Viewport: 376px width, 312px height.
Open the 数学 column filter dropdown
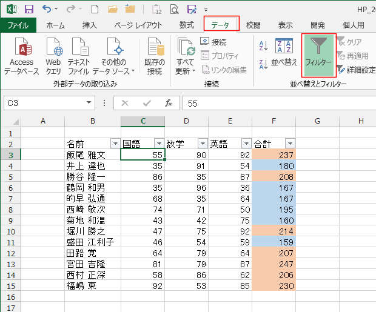[x=203, y=144]
